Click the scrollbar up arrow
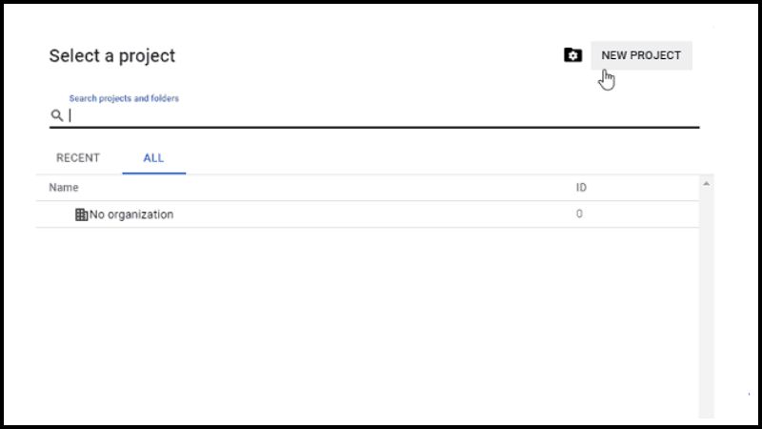 point(706,184)
